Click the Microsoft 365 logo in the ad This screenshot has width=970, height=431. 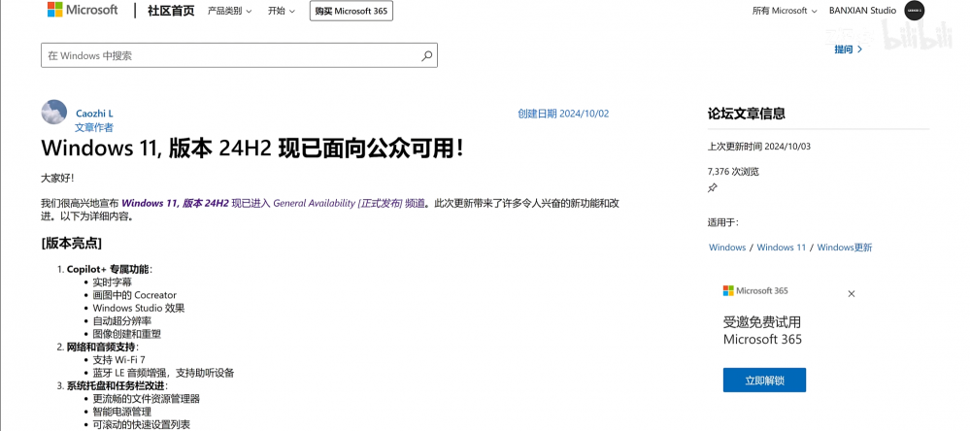[755, 290]
